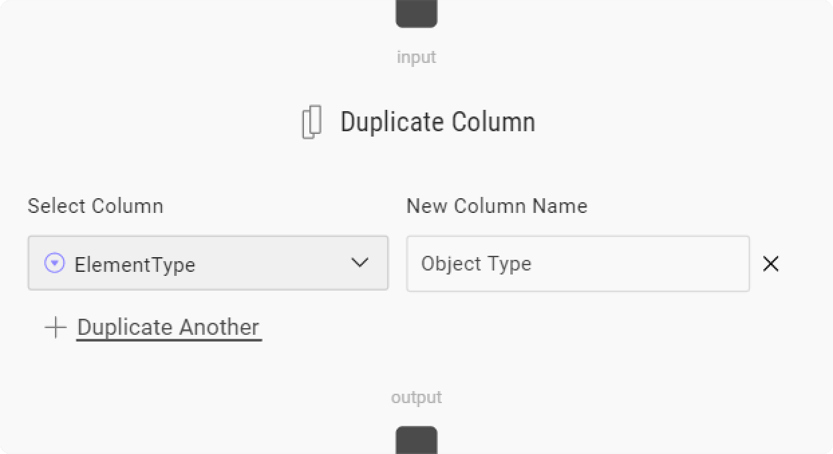Click the input connector handle above the node
The image size is (833, 454).
point(416,10)
